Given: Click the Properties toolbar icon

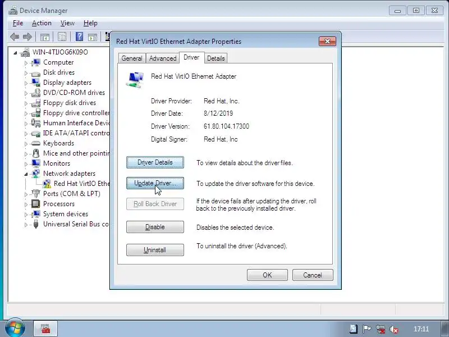Looking at the screenshot, I should pyautogui.click(x=62, y=37).
